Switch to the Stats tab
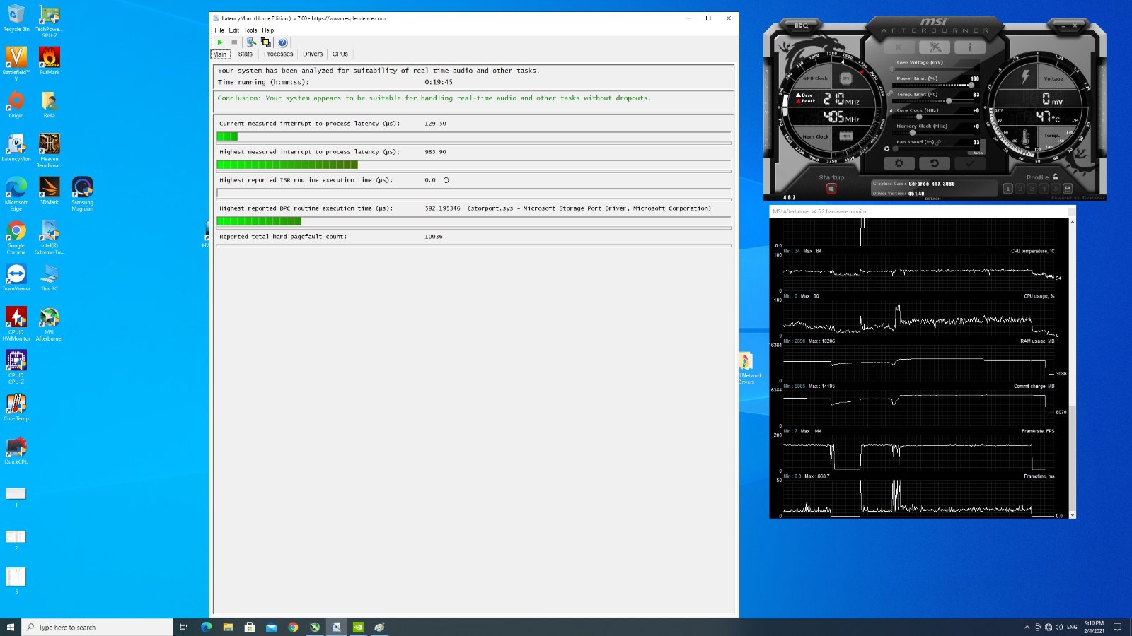The width and height of the screenshot is (1132, 636). [246, 54]
